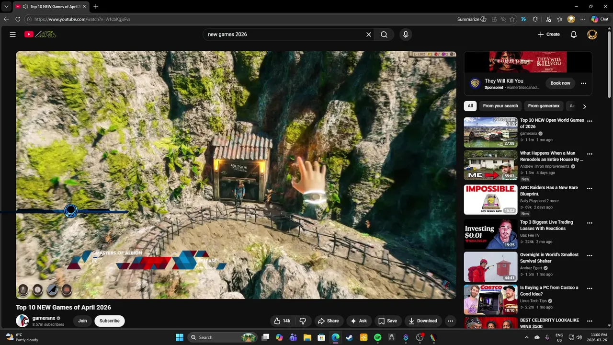
Task: Open Warner Bros advertiser logo
Action: 475,83
